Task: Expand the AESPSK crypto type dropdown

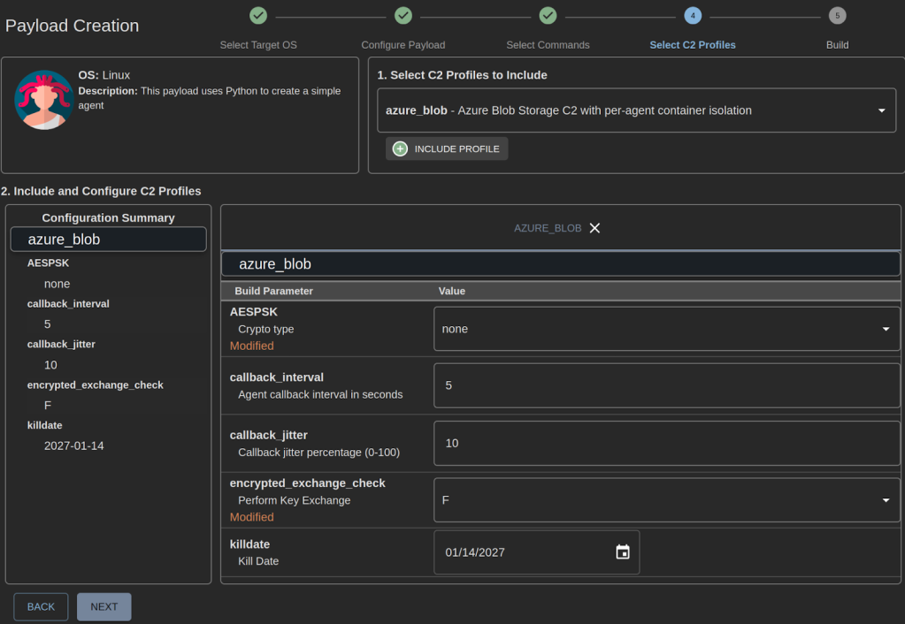Action: 666,329
